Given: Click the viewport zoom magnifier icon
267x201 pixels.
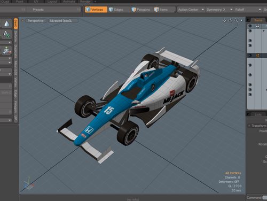Looking at the screenshot, I should (x=236, y=21).
